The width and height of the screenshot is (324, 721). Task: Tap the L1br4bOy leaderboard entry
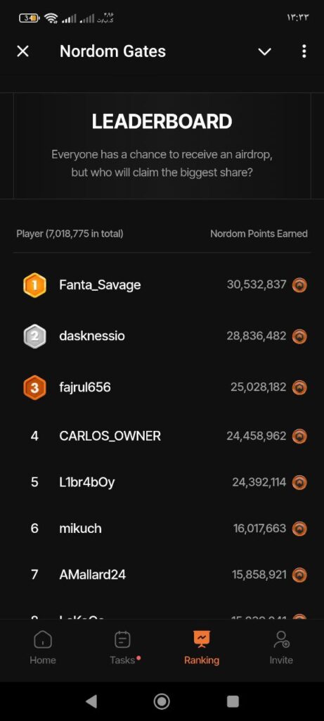[162, 482]
